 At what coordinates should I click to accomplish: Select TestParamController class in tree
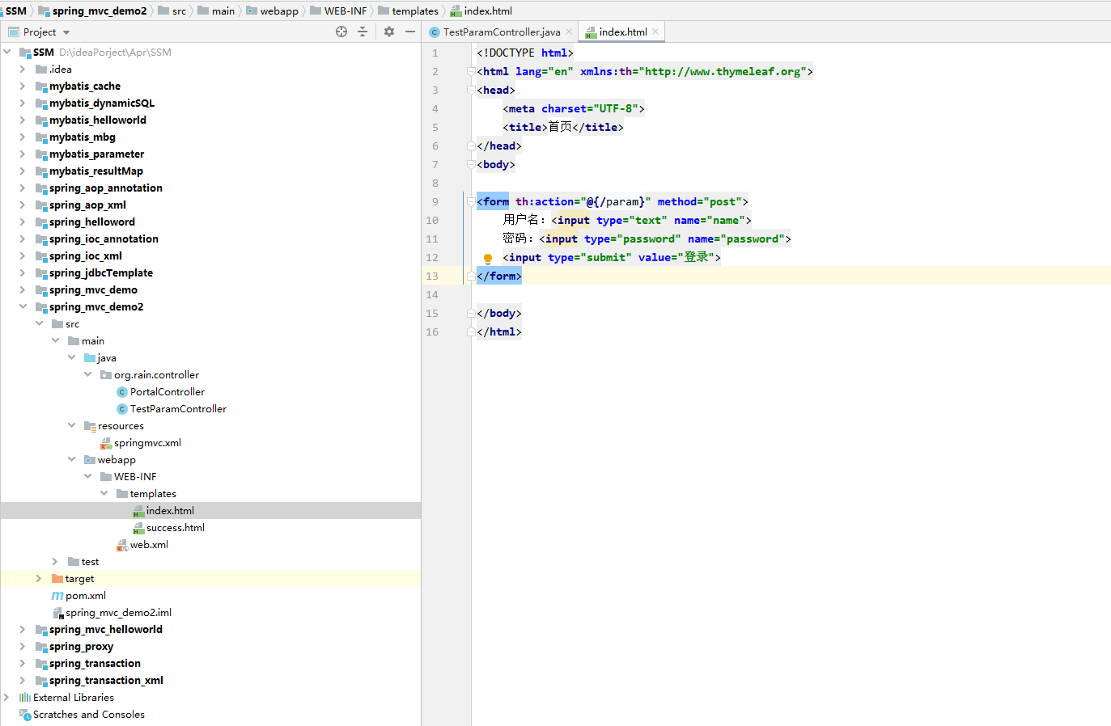click(x=178, y=409)
